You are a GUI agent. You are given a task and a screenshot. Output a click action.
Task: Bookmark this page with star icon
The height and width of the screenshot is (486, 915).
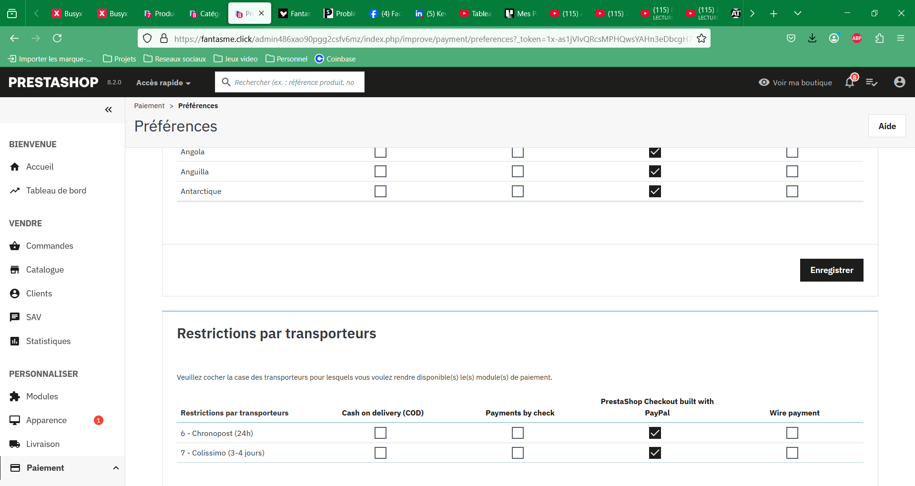coord(701,39)
